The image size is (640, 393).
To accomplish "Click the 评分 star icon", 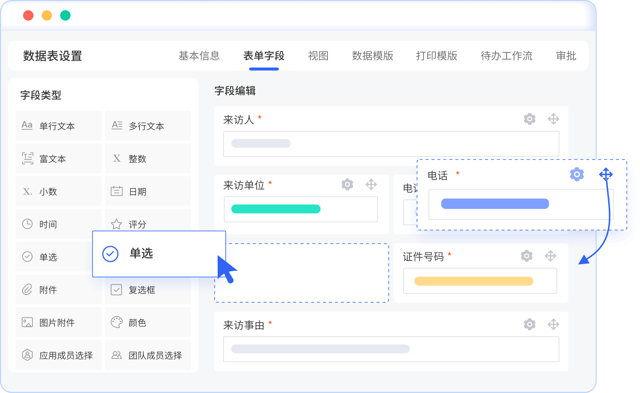I will [x=116, y=224].
